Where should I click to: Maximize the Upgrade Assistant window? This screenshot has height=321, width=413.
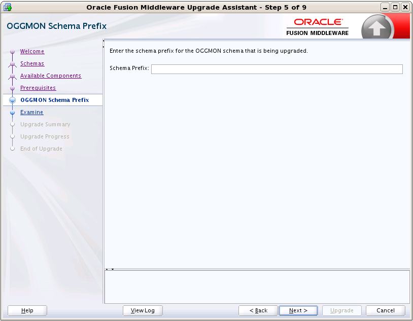click(x=395, y=7)
